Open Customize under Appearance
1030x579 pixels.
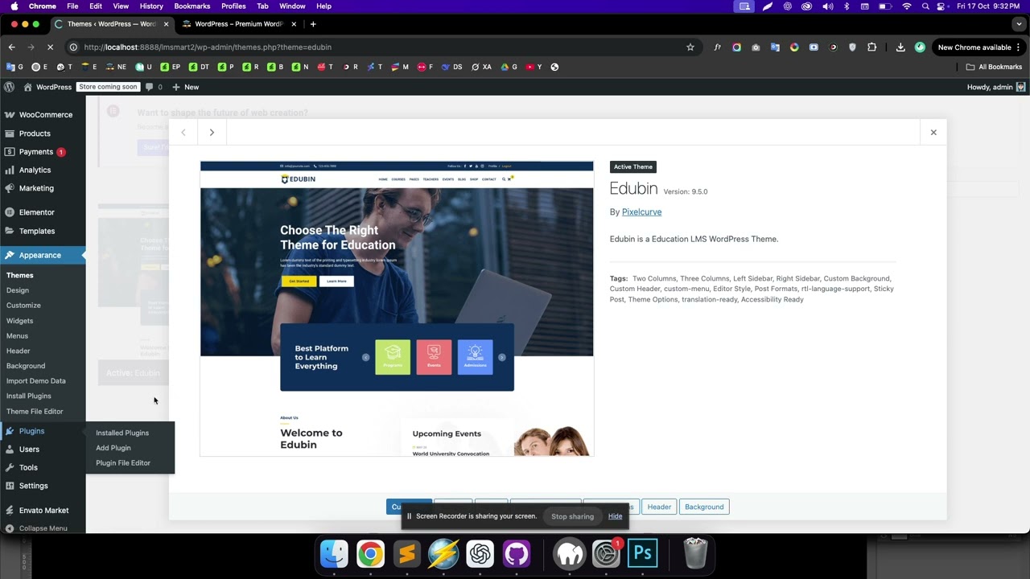(x=23, y=306)
